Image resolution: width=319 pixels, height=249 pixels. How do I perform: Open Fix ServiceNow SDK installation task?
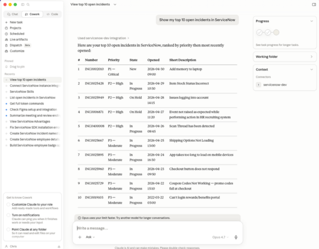click(x=32, y=127)
